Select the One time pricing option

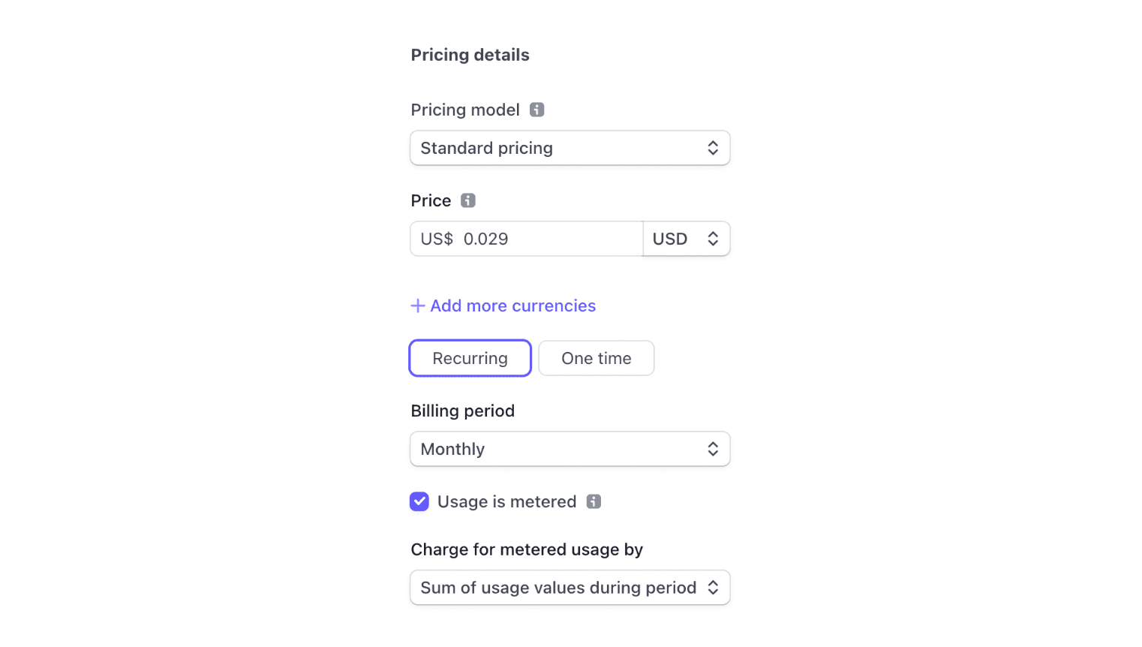596,358
